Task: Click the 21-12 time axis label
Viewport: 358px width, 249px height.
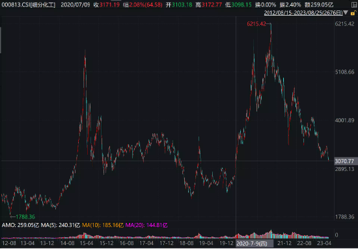Action: click(x=284, y=243)
